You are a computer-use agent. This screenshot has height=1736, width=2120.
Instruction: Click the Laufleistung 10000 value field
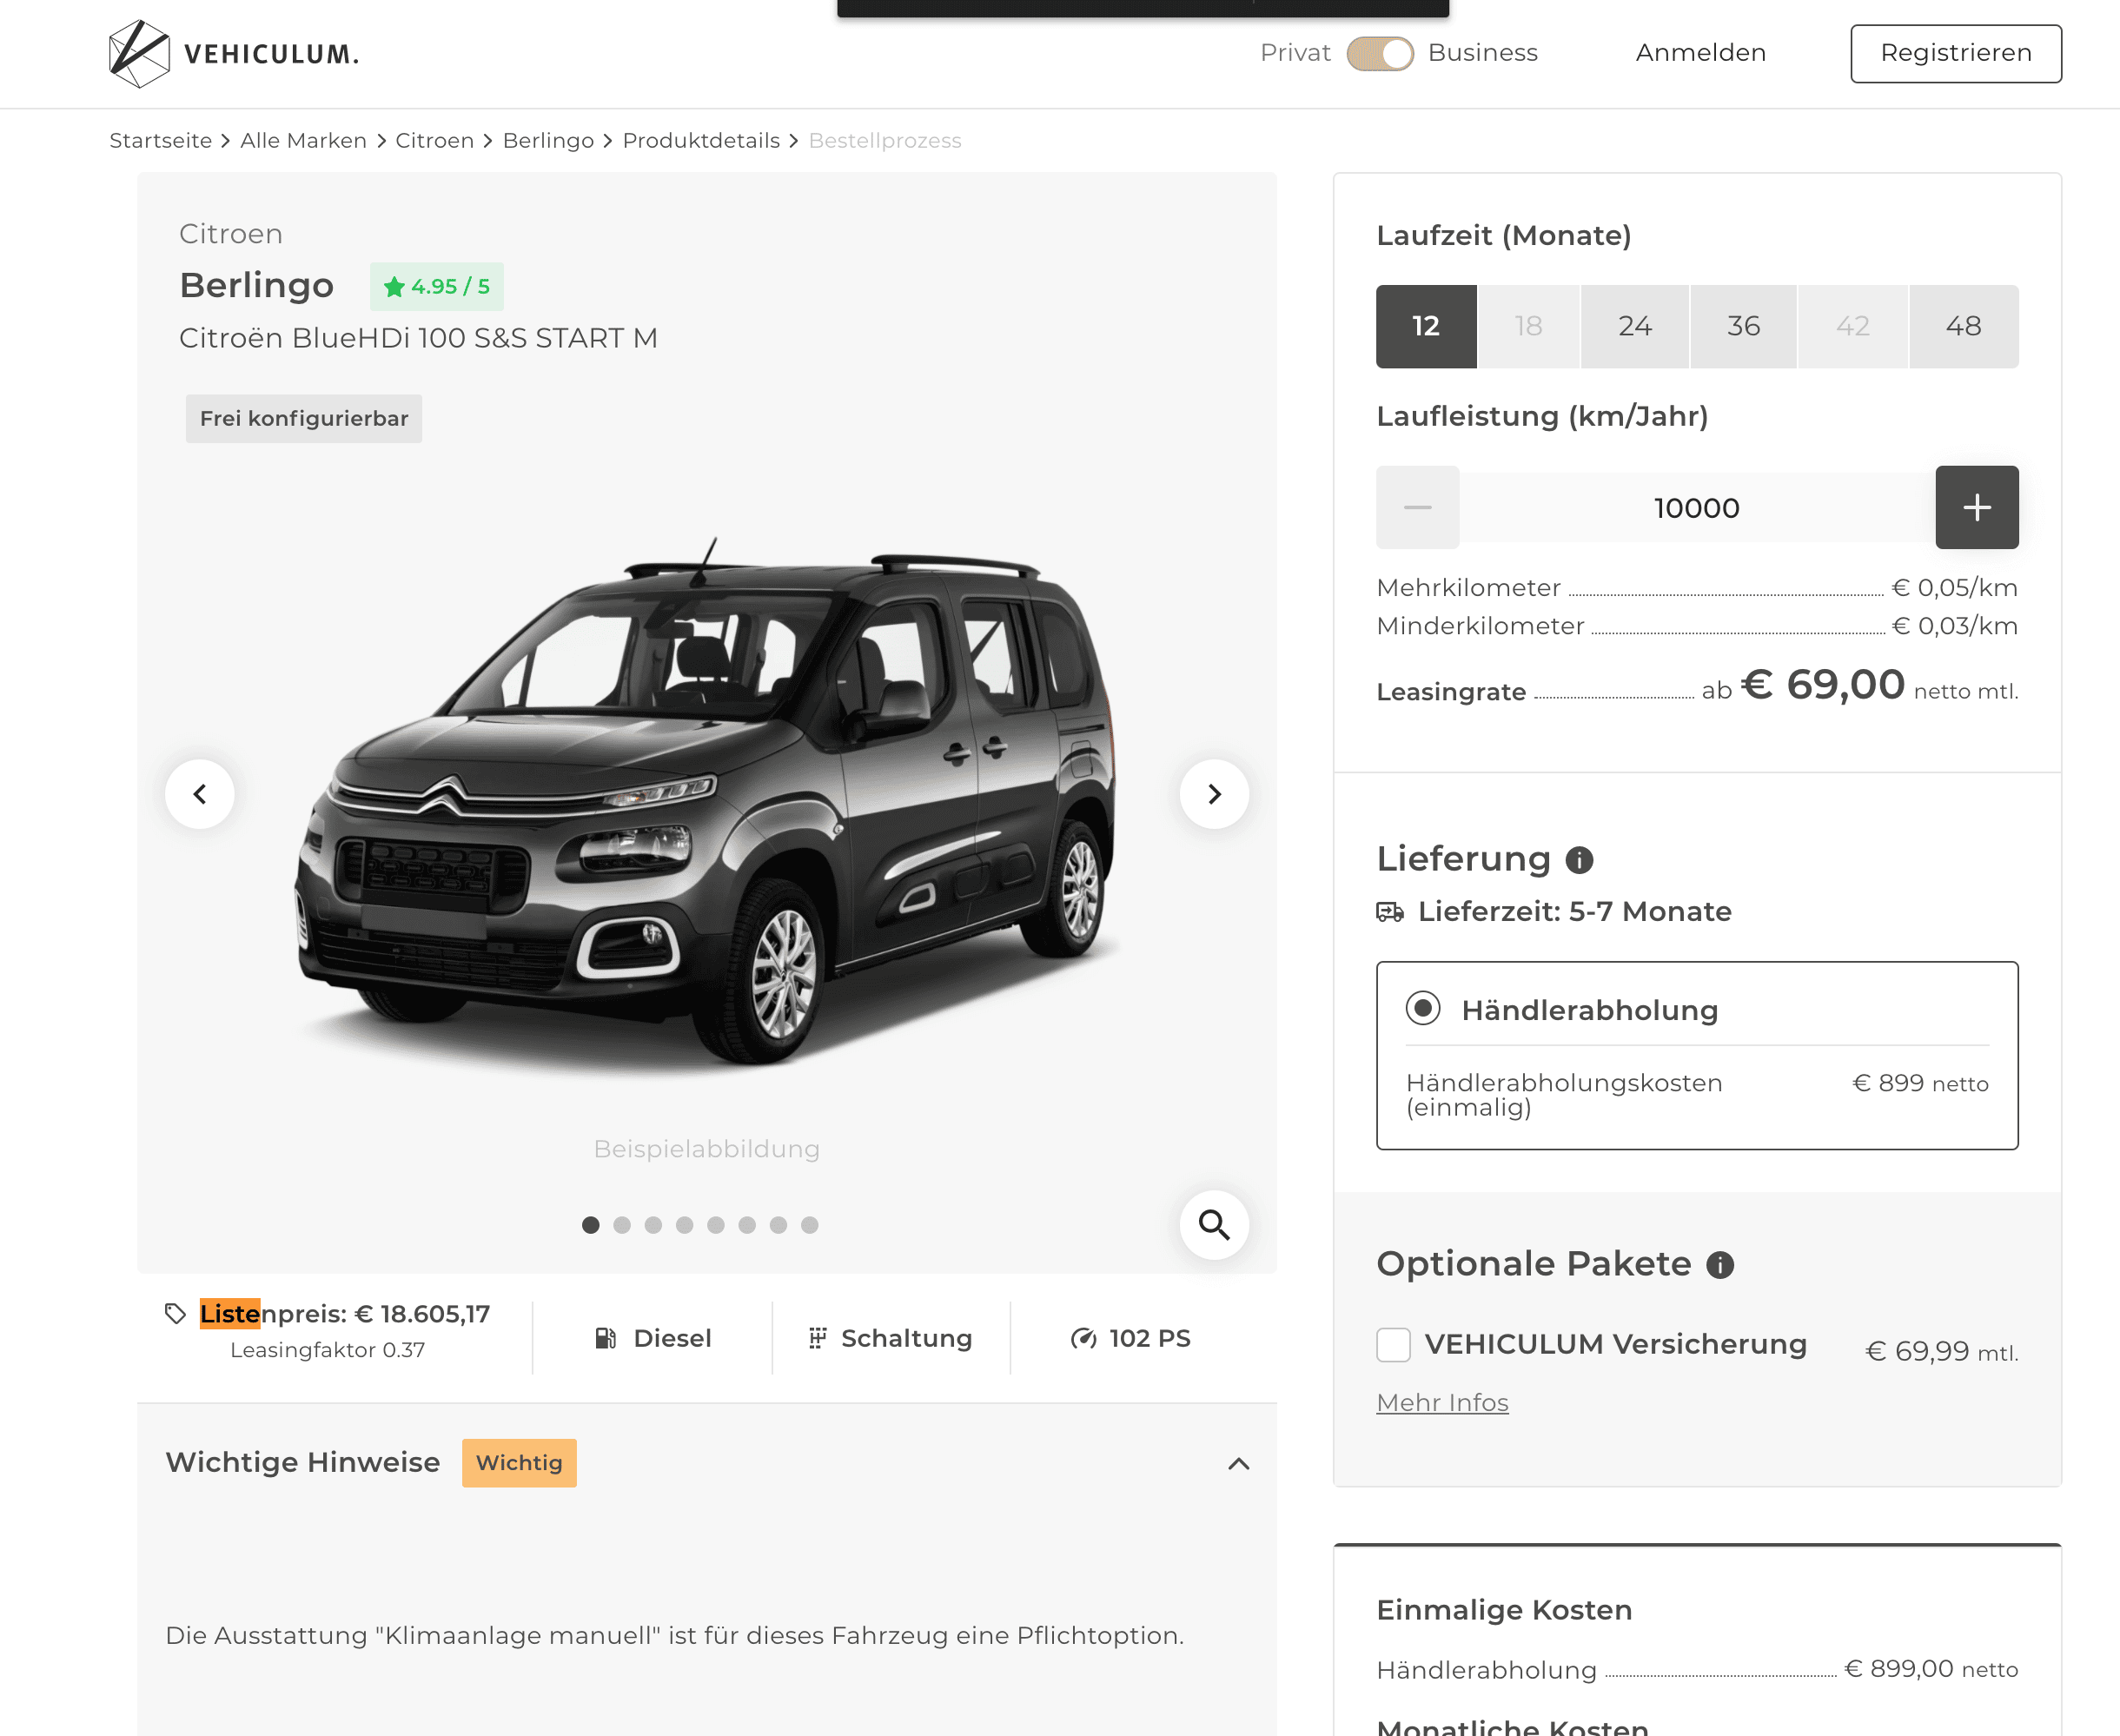[1696, 508]
